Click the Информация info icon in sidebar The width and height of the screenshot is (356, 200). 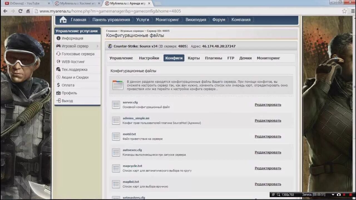click(58, 38)
